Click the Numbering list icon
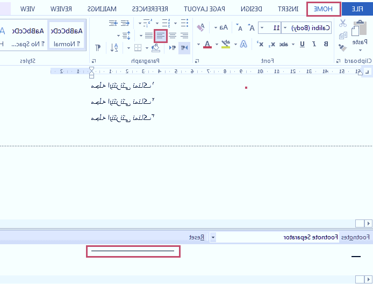373x284 pixels. pos(166,23)
